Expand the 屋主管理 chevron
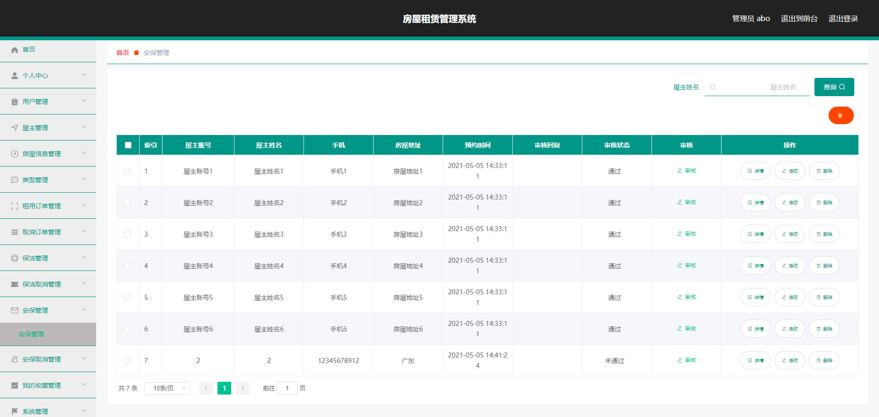 click(84, 127)
